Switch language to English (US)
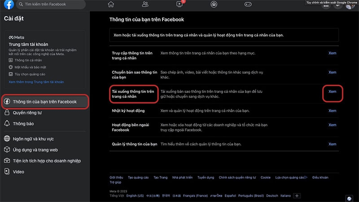Viewport: 359px width, 202px height. 135,196
